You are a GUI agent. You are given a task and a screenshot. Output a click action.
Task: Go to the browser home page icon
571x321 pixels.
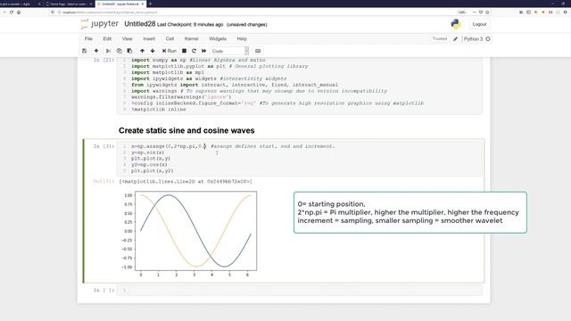pos(19,12)
